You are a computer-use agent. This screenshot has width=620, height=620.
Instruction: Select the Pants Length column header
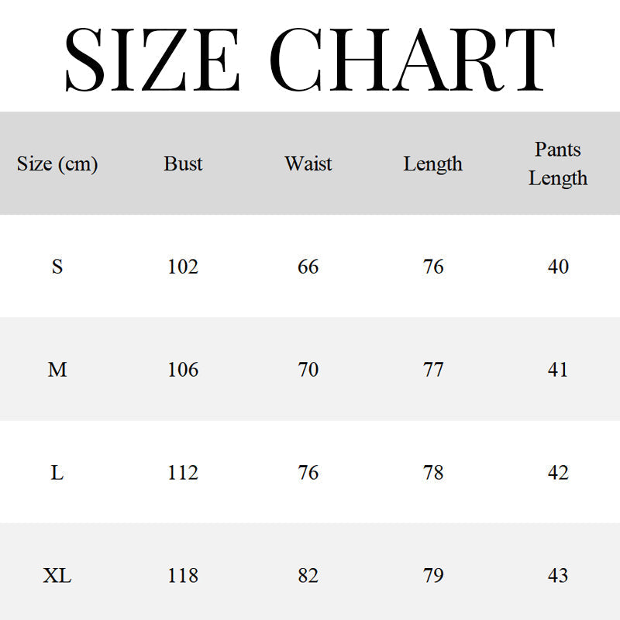(x=558, y=164)
